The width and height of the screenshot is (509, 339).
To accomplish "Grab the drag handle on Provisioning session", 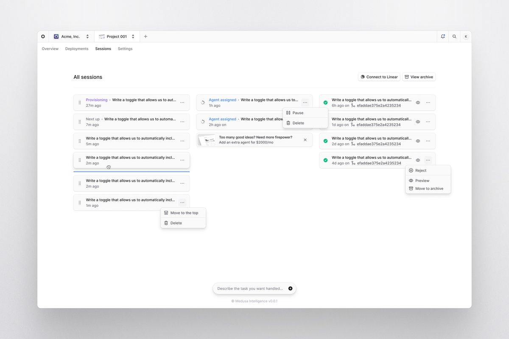I will click(x=80, y=103).
